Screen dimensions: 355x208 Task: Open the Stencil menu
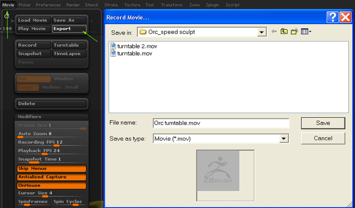(92, 5)
